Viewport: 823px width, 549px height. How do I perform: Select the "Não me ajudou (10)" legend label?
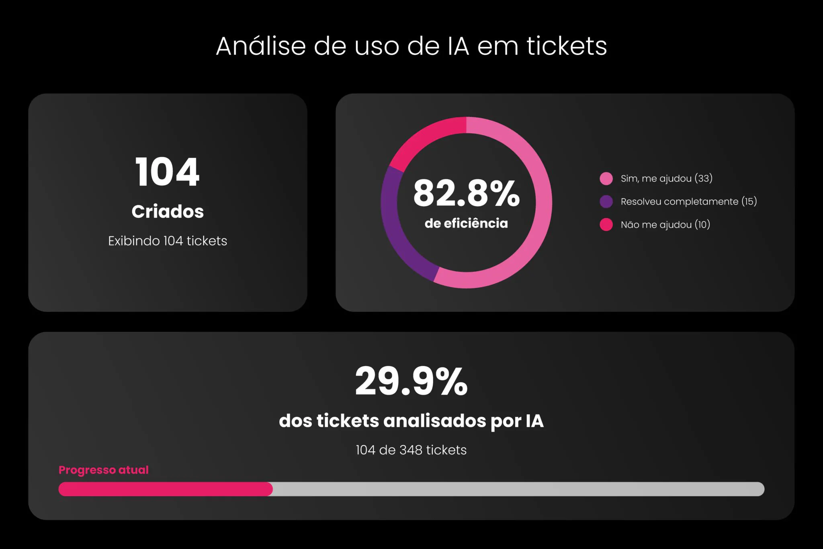(665, 225)
